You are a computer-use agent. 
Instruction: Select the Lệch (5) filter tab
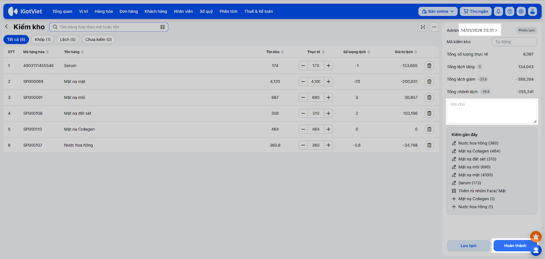click(x=68, y=40)
